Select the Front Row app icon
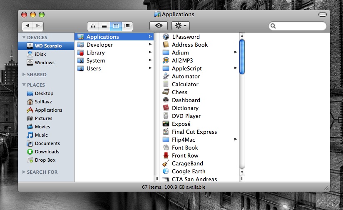 pyautogui.click(x=166, y=155)
